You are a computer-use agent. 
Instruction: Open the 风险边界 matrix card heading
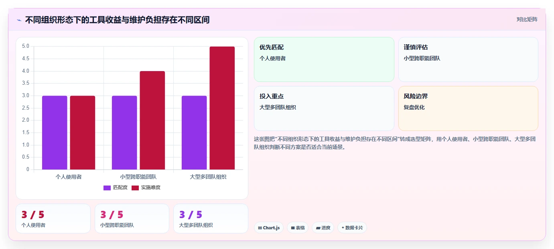[416, 96]
